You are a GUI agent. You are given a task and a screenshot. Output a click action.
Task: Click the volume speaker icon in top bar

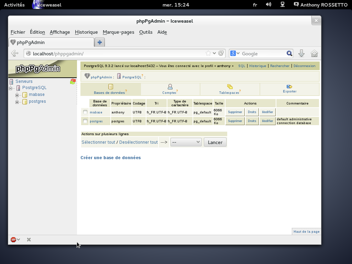coord(268,4)
